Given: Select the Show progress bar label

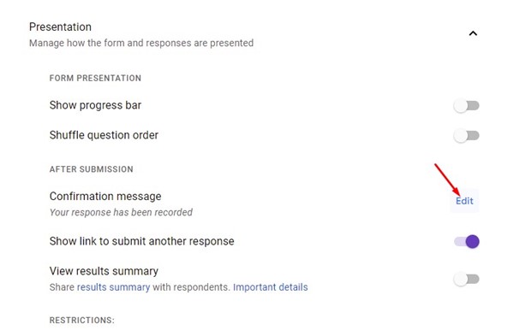Looking at the screenshot, I should pyautogui.click(x=95, y=105).
